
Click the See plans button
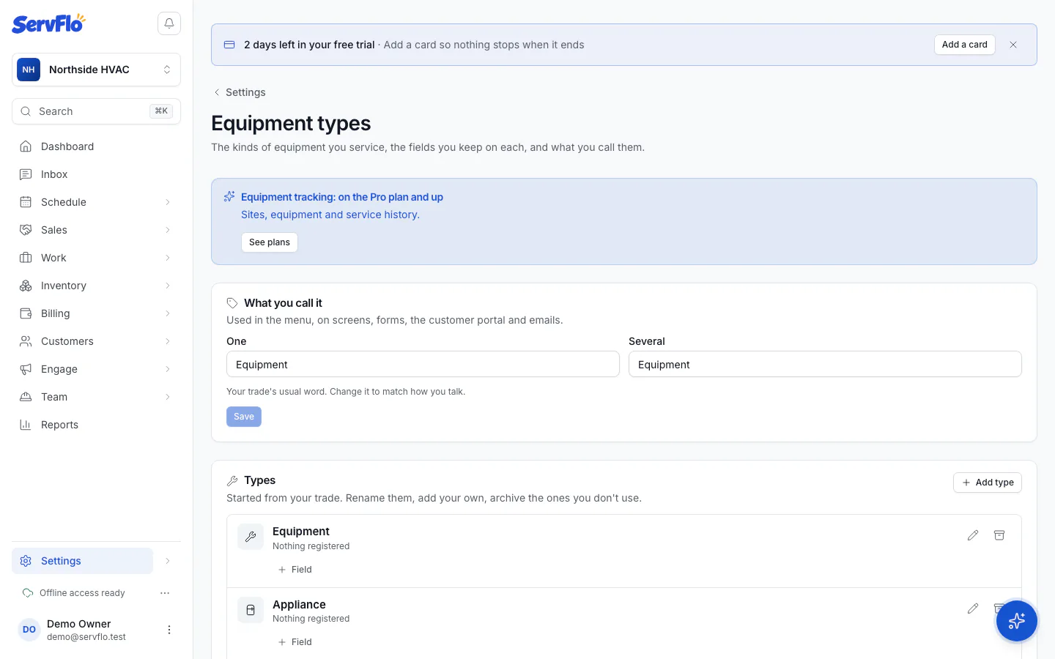tap(270, 242)
